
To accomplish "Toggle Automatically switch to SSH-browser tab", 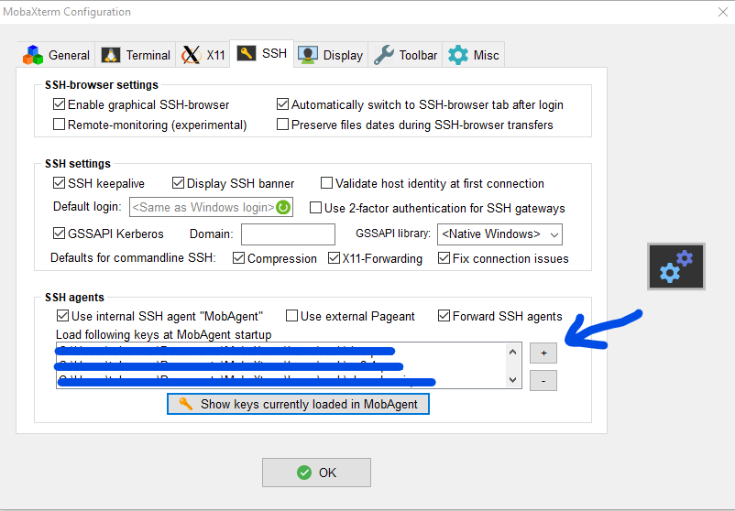I will pos(282,104).
